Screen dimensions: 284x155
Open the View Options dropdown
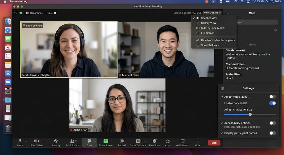click(212, 13)
